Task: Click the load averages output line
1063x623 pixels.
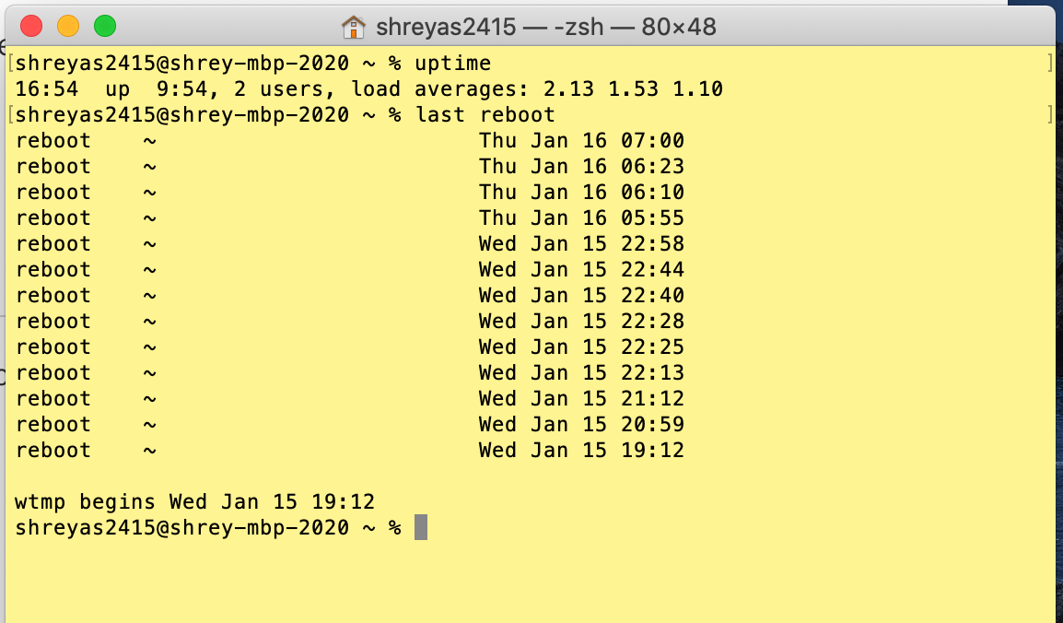Action: tap(368, 89)
